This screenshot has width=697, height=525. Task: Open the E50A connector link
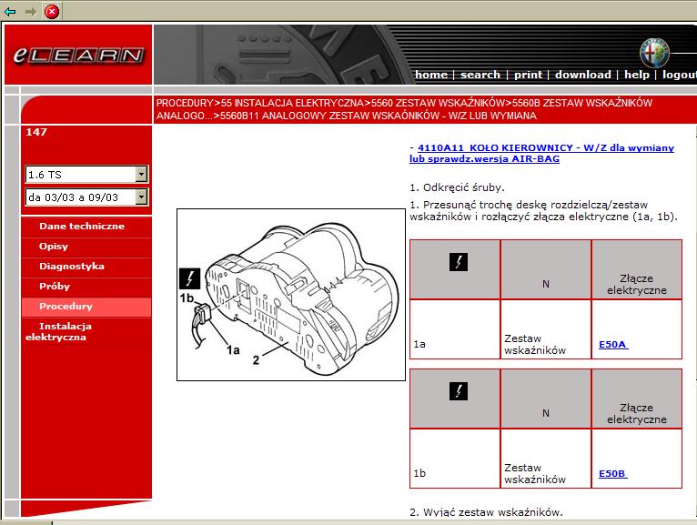pos(613,344)
